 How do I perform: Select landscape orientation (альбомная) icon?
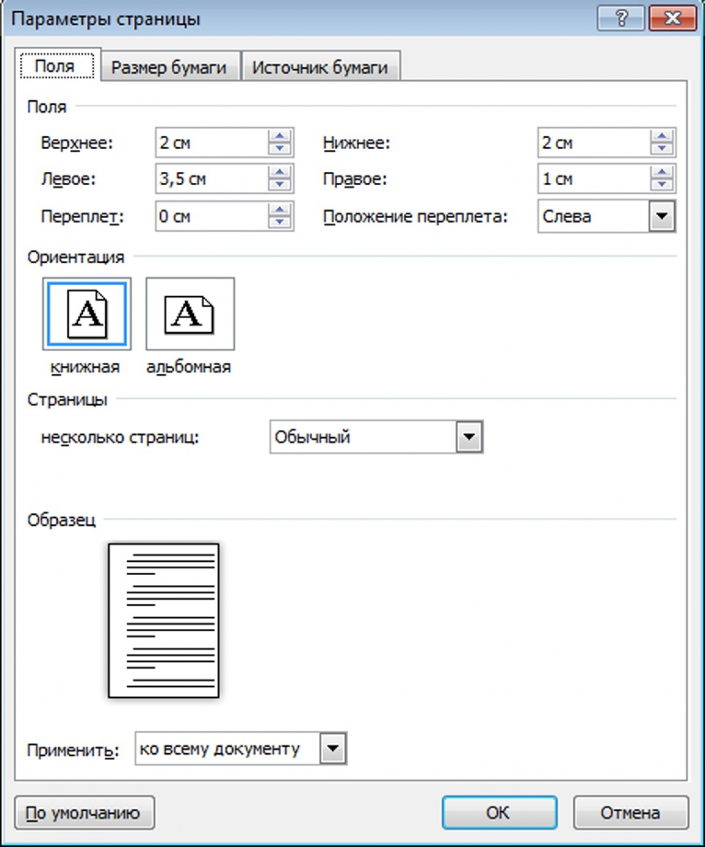tap(190, 313)
